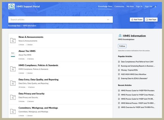Follow the HMIS Information section
This screenshot has width=164, height=120.
(x=122, y=46)
